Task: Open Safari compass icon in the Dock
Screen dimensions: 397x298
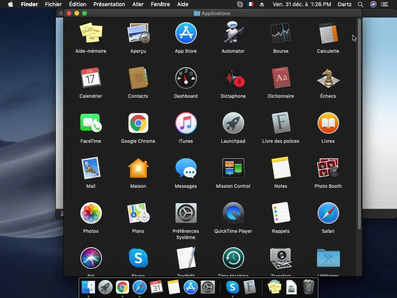Action: (139, 288)
